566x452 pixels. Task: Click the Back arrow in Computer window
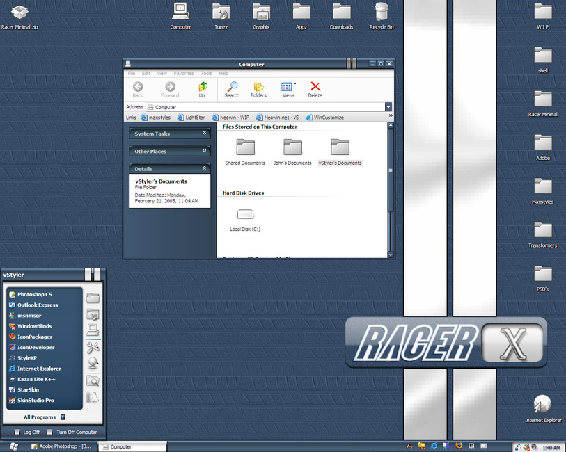138,86
